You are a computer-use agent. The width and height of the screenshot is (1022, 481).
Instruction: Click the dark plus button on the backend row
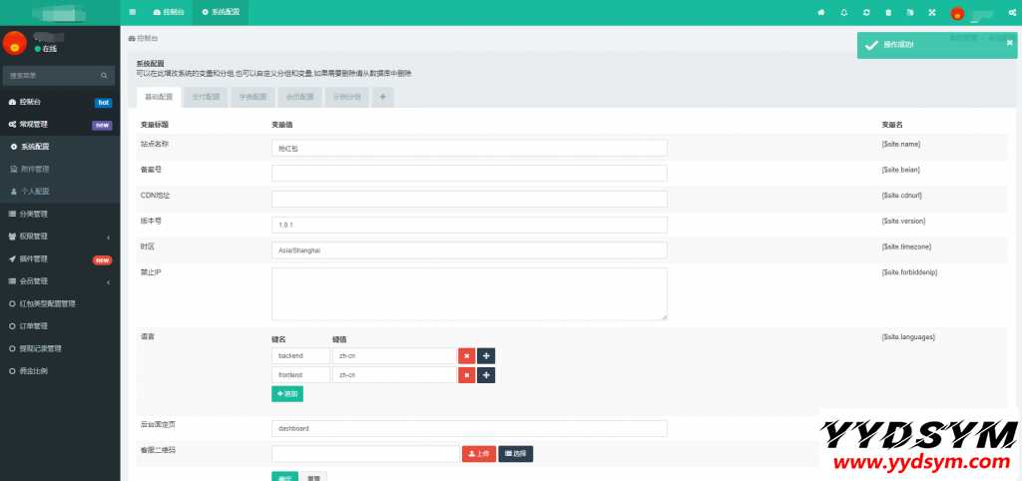(486, 356)
